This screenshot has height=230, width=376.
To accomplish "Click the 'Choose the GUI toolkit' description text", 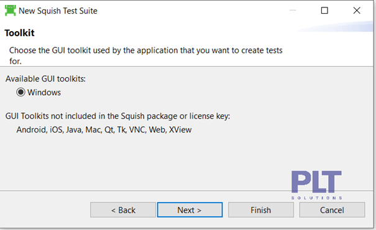I will [x=146, y=56].
